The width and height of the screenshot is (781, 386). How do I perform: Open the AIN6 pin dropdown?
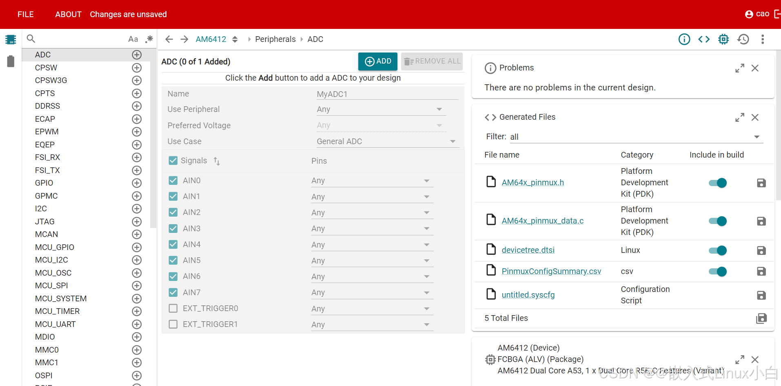tap(372, 276)
